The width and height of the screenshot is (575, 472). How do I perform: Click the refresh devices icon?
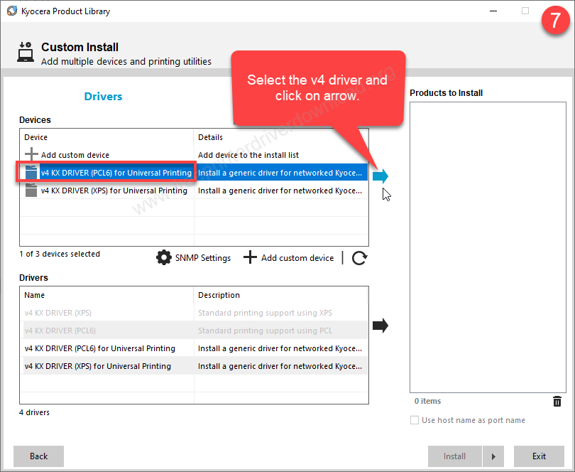click(x=359, y=258)
